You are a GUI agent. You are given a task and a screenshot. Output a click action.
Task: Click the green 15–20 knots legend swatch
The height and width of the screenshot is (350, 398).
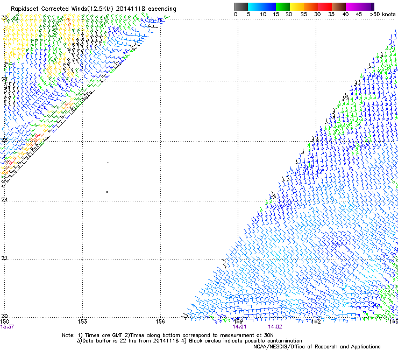coord(283,6)
